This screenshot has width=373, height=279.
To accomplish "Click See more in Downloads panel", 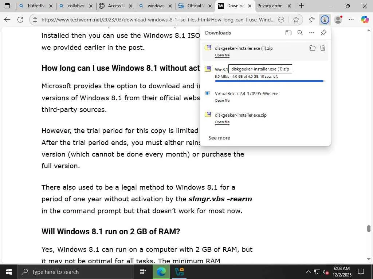I will pyautogui.click(x=219, y=138).
